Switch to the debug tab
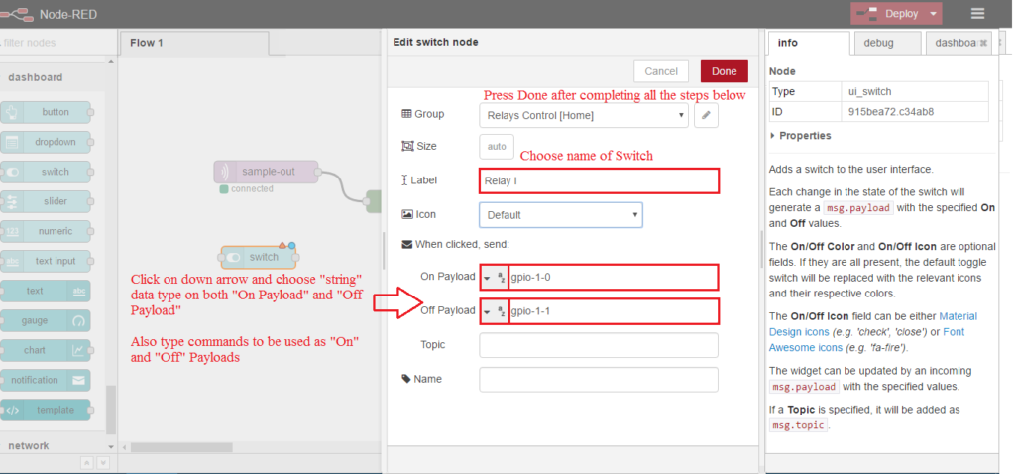 884,44
